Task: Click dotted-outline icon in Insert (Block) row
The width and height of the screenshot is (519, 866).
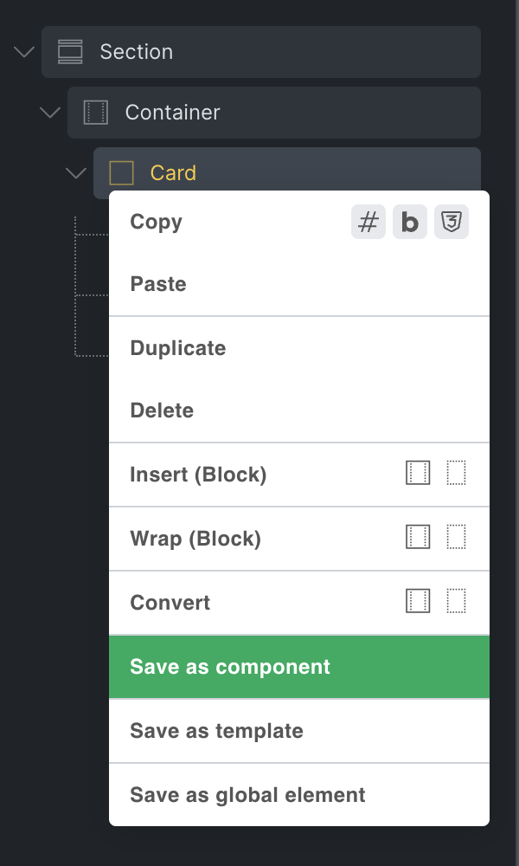Action: tap(456, 474)
